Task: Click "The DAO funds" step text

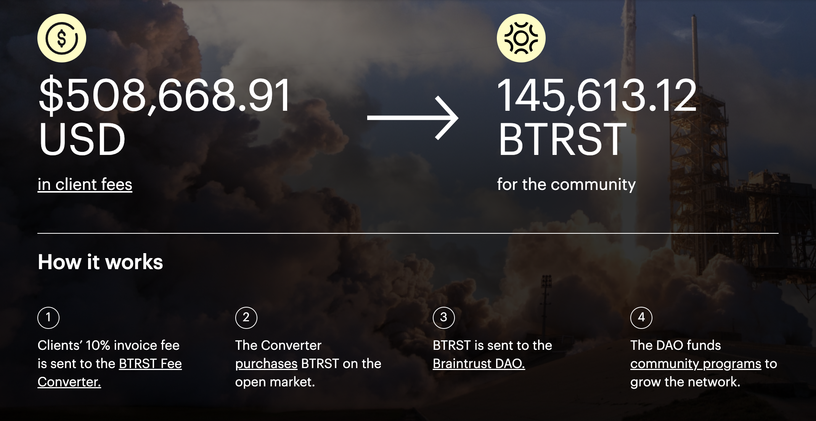Action: pos(676,345)
